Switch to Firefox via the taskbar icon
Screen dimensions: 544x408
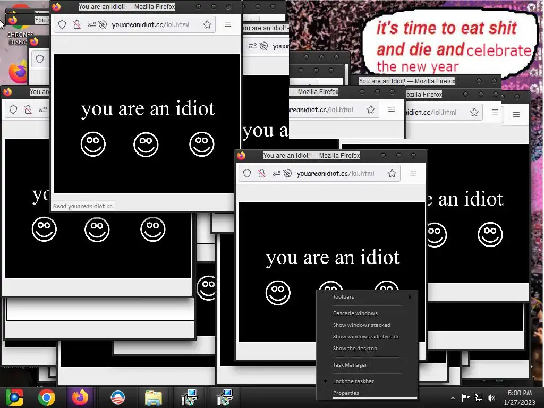coord(80,397)
